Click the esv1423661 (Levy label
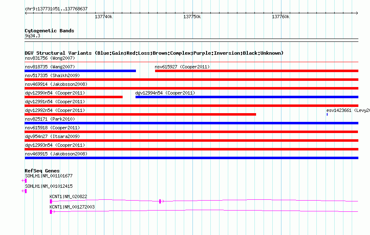This screenshot has width=370, height=235. coord(348,110)
